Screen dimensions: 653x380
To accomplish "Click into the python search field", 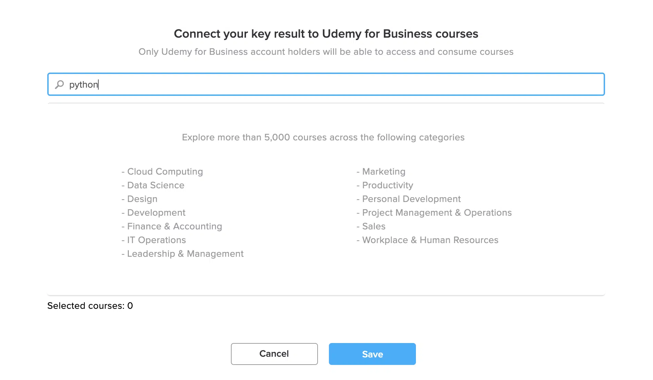I will click(326, 84).
